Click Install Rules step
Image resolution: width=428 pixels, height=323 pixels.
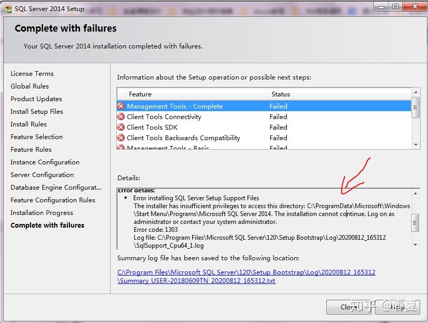[28, 124]
